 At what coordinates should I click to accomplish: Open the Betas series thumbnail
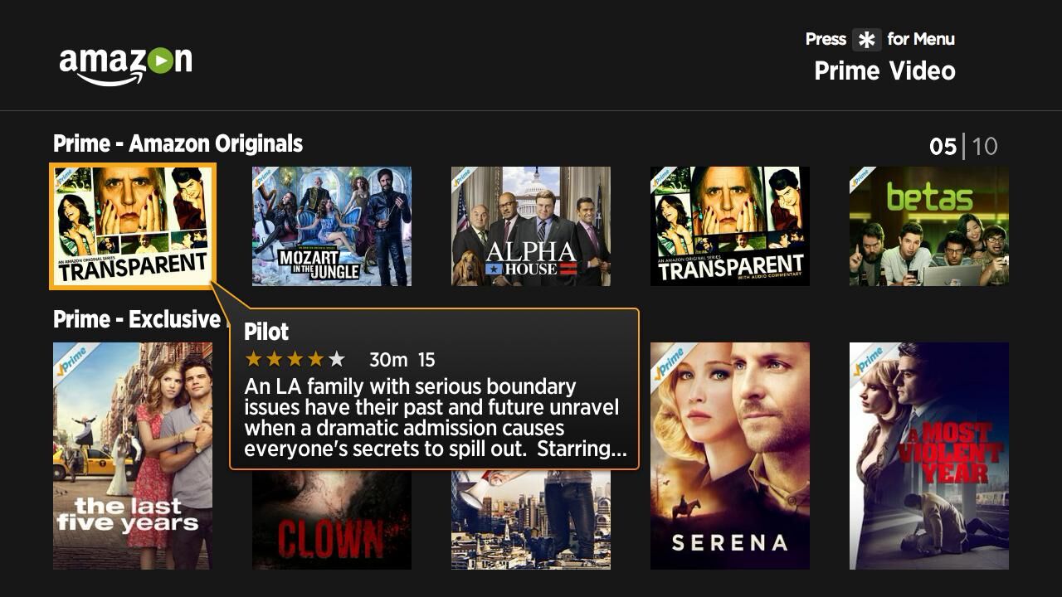929,226
